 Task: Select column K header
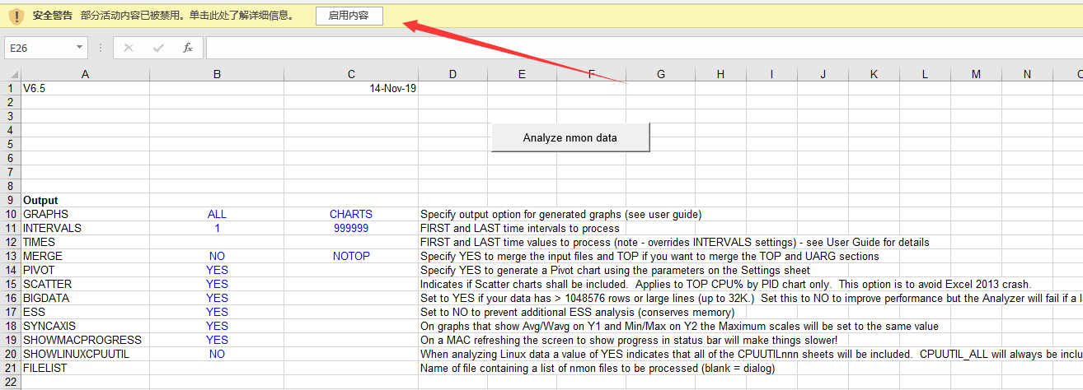(874, 74)
